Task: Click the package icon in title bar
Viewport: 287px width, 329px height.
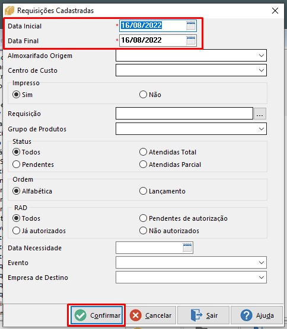Action: point(9,11)
